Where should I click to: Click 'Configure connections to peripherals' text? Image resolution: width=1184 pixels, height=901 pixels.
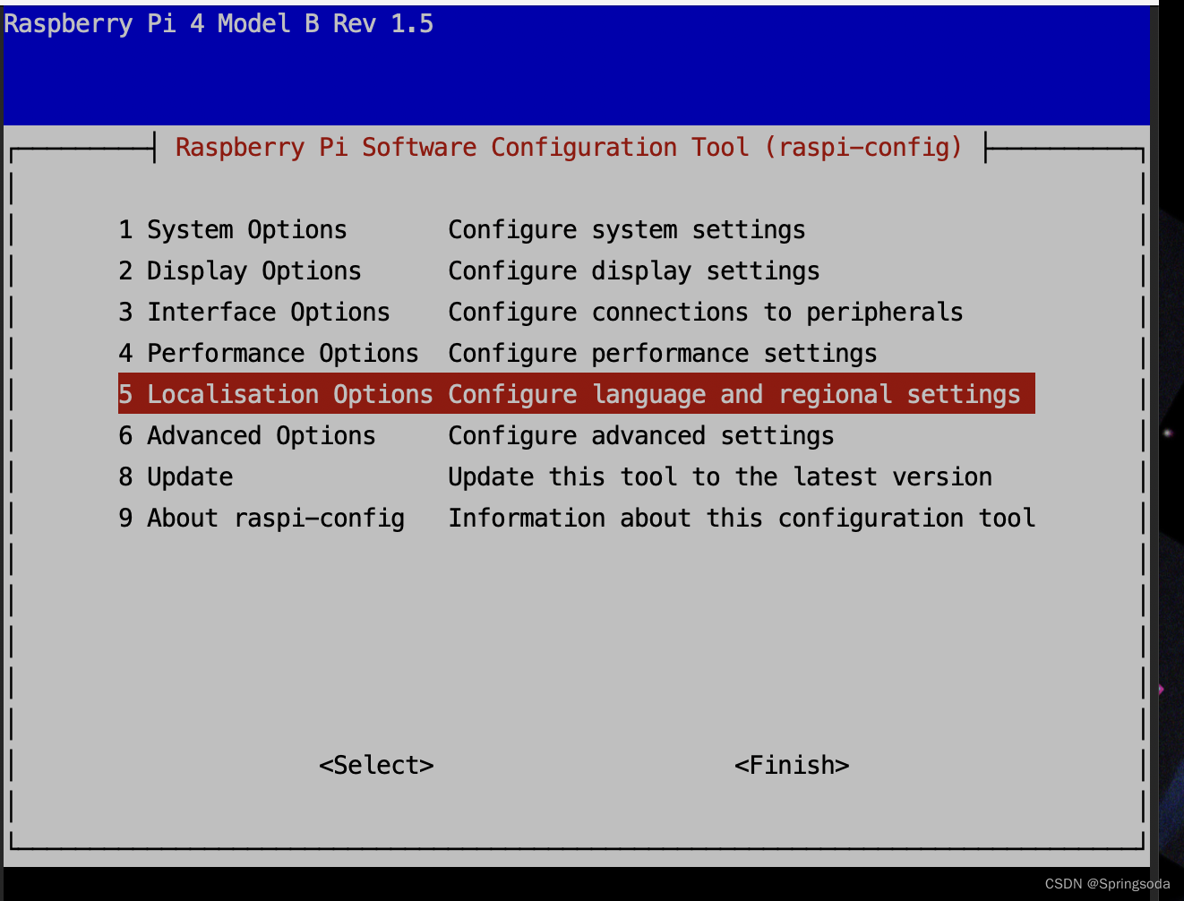(705, 313)
